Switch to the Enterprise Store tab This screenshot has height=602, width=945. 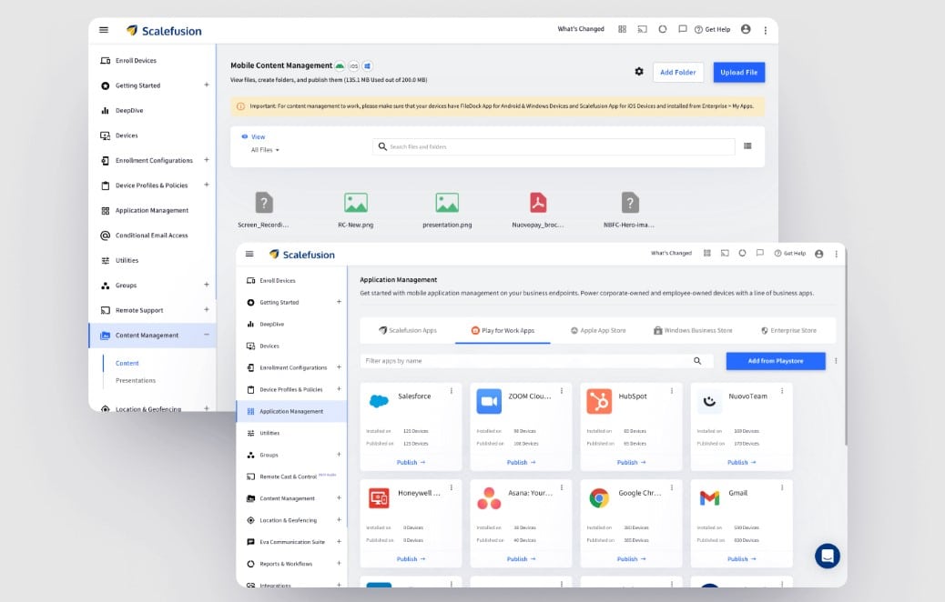[789, 330]
